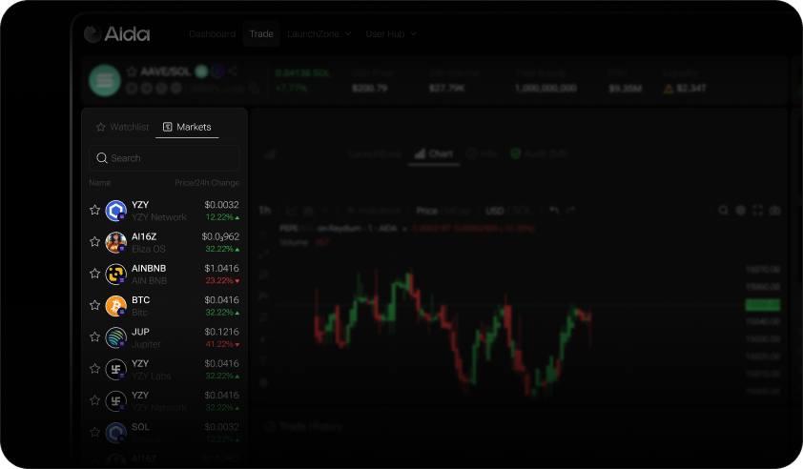The width and height of the screenshot is (803, 469).
Task: Click the Price/24h Change column header
Action: tap(207, 183)
